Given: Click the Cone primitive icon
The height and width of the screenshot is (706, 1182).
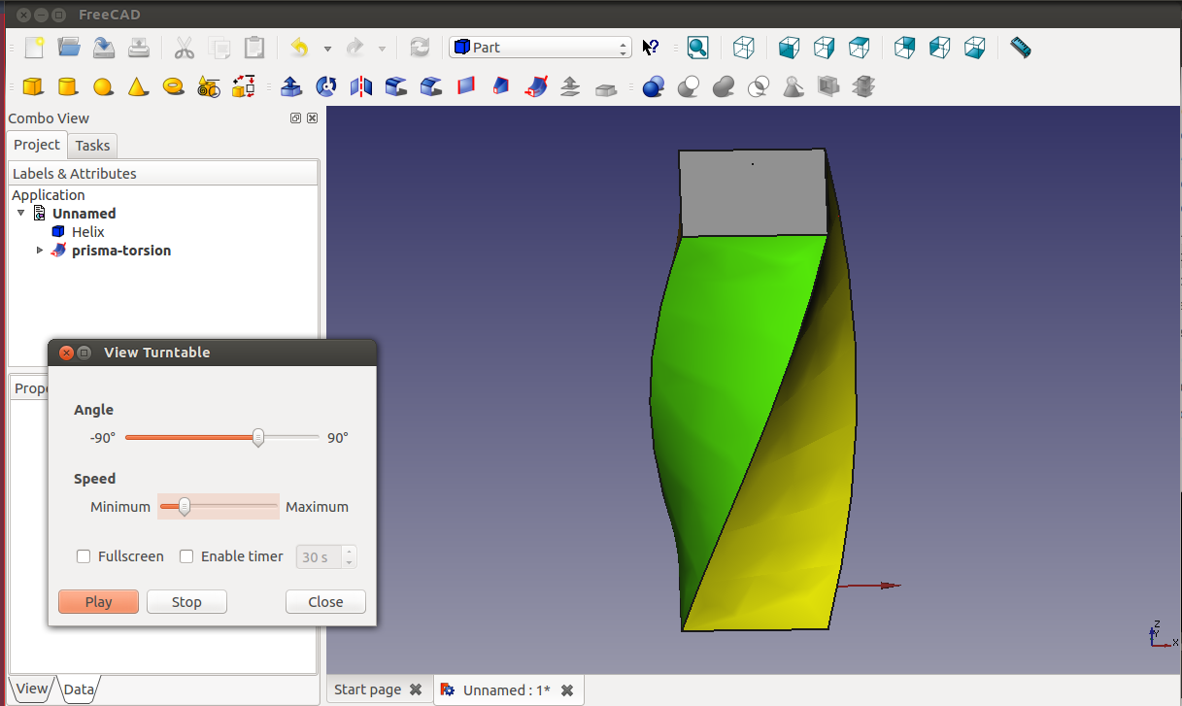Looking at the screenshot, I should [139, 87].
